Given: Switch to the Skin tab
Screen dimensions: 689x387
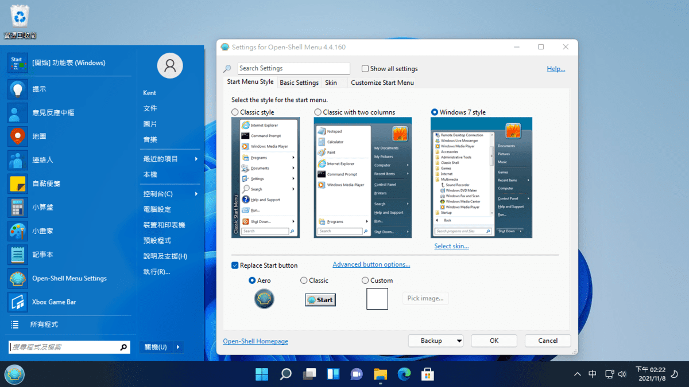Looking at the screenshot, I should click(x=332, y=82).
